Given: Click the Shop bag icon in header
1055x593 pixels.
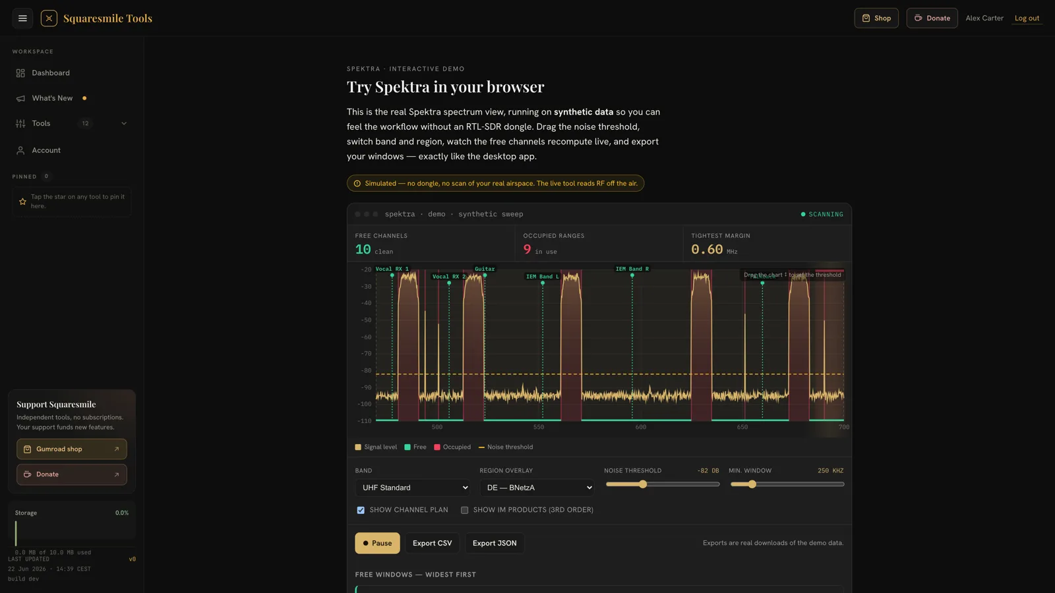Looking at the screenshot, I should (866, 18).
